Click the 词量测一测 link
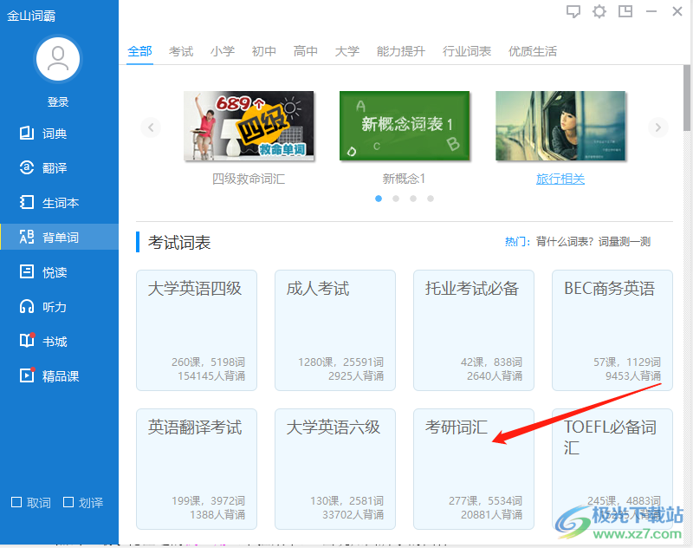The image size is (693, 548). 625,242
